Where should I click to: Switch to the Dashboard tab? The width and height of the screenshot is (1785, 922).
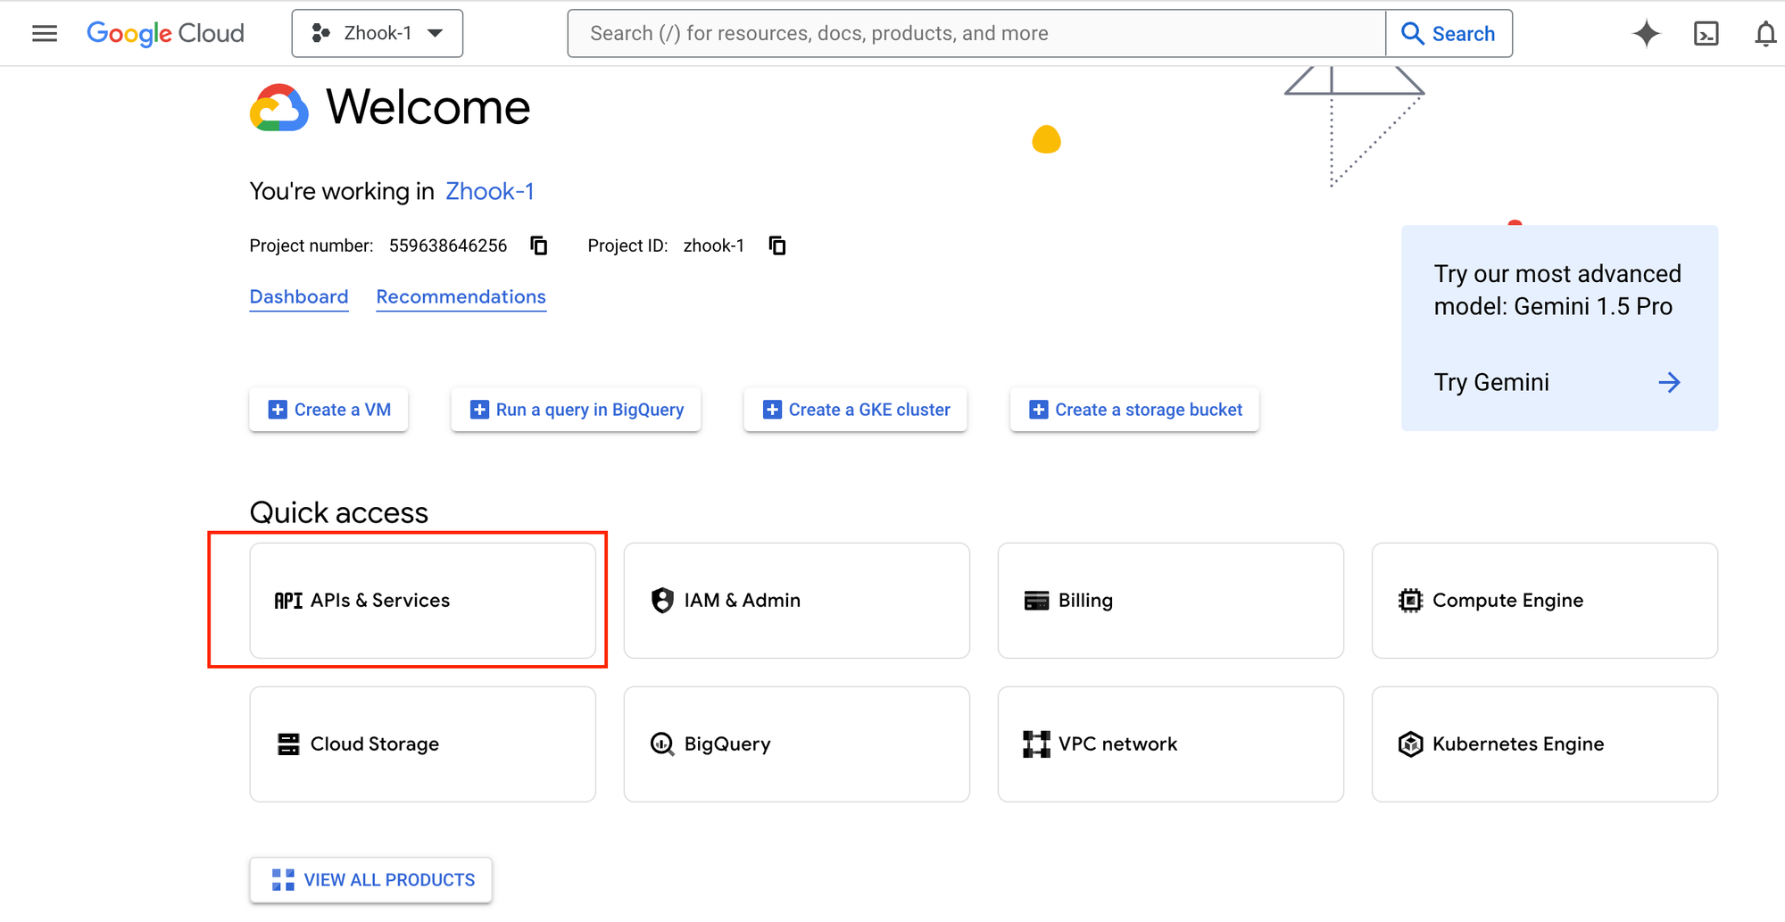(x=299, y=297)
